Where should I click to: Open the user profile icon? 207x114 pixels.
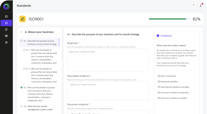click(x=201, y=5)
